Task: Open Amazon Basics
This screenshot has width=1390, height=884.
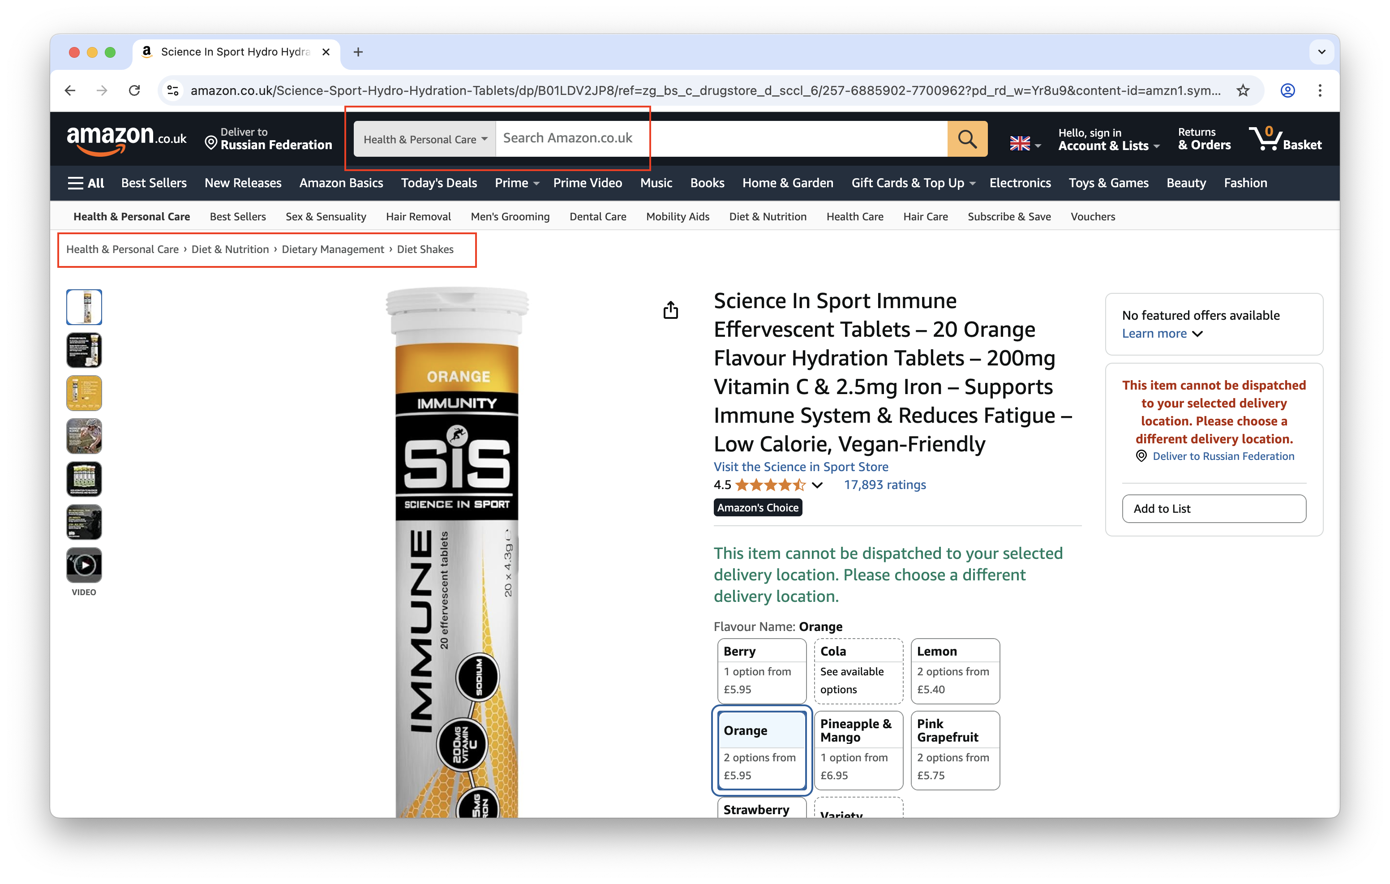Action: [x=341, y=183]
